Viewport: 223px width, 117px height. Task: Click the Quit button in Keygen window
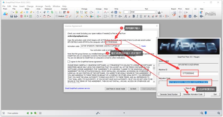(x=215, y=94)
